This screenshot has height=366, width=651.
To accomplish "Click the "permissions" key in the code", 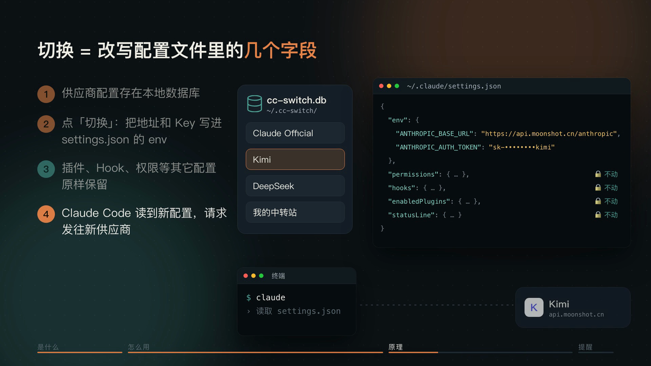I will tap(412, 175).
